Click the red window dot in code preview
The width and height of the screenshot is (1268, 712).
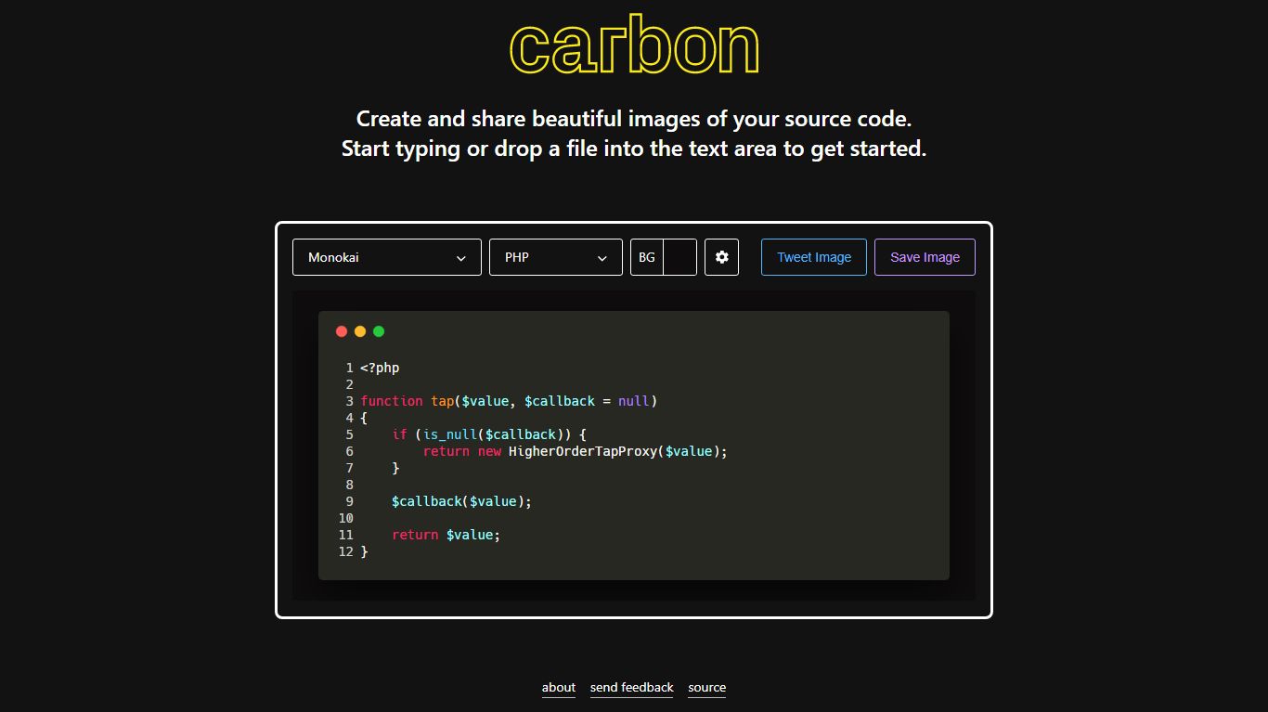[342, 331]
